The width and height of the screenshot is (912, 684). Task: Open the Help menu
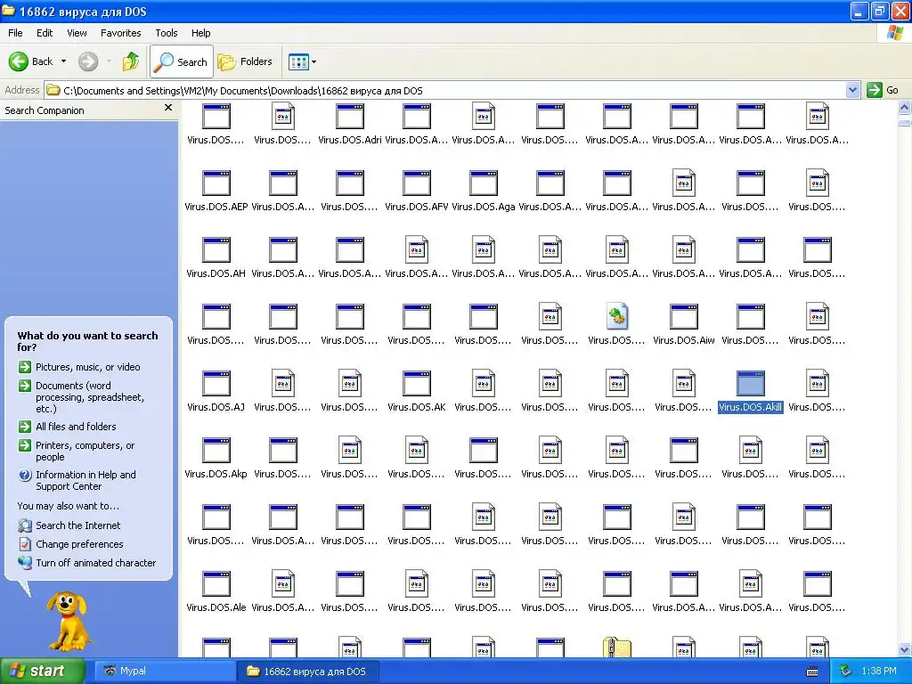tap(201, 33)
